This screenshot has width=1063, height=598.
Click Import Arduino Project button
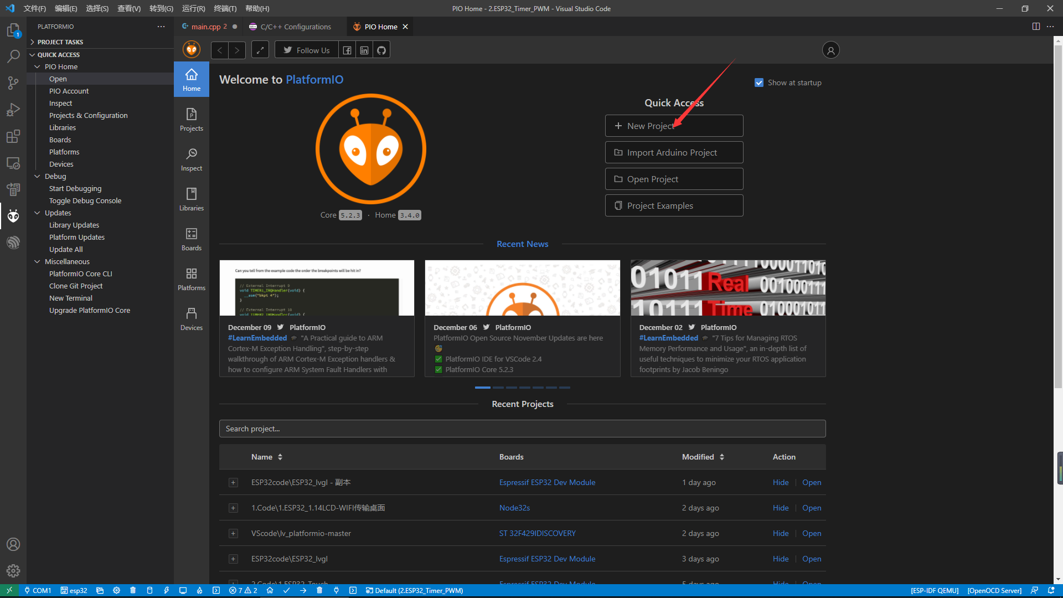(x=674, y=152)
